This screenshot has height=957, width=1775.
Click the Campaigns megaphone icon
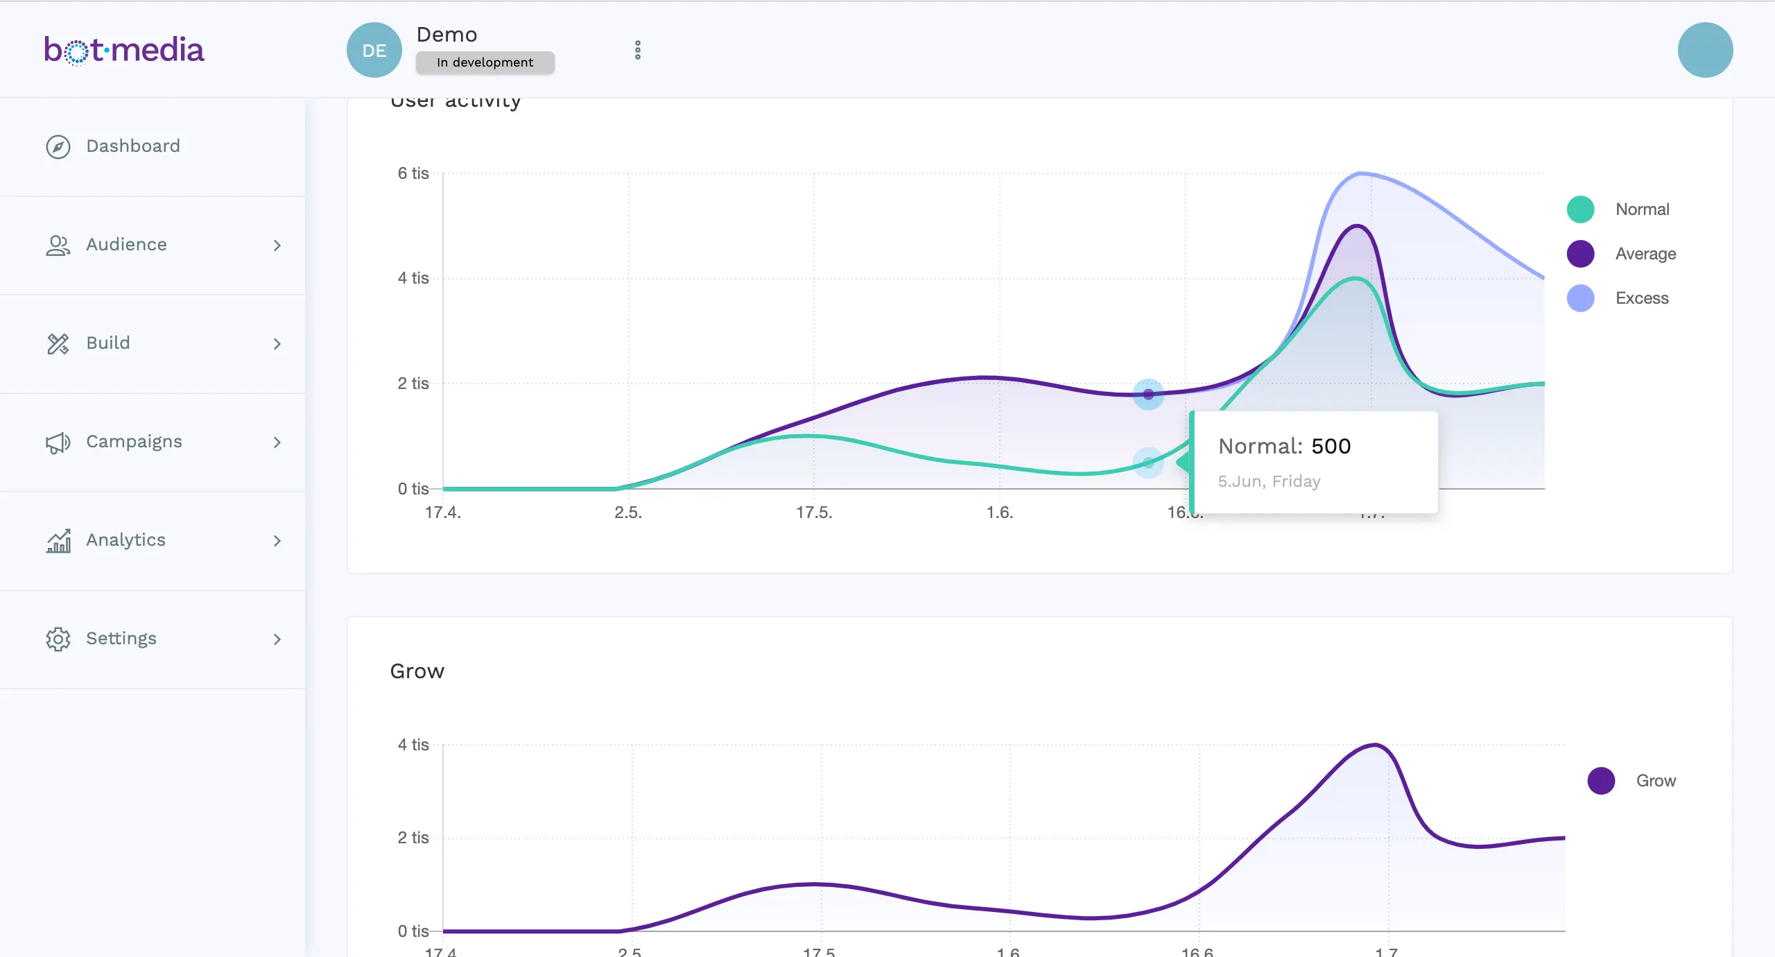pyautogui.click(x=58, y=442)
